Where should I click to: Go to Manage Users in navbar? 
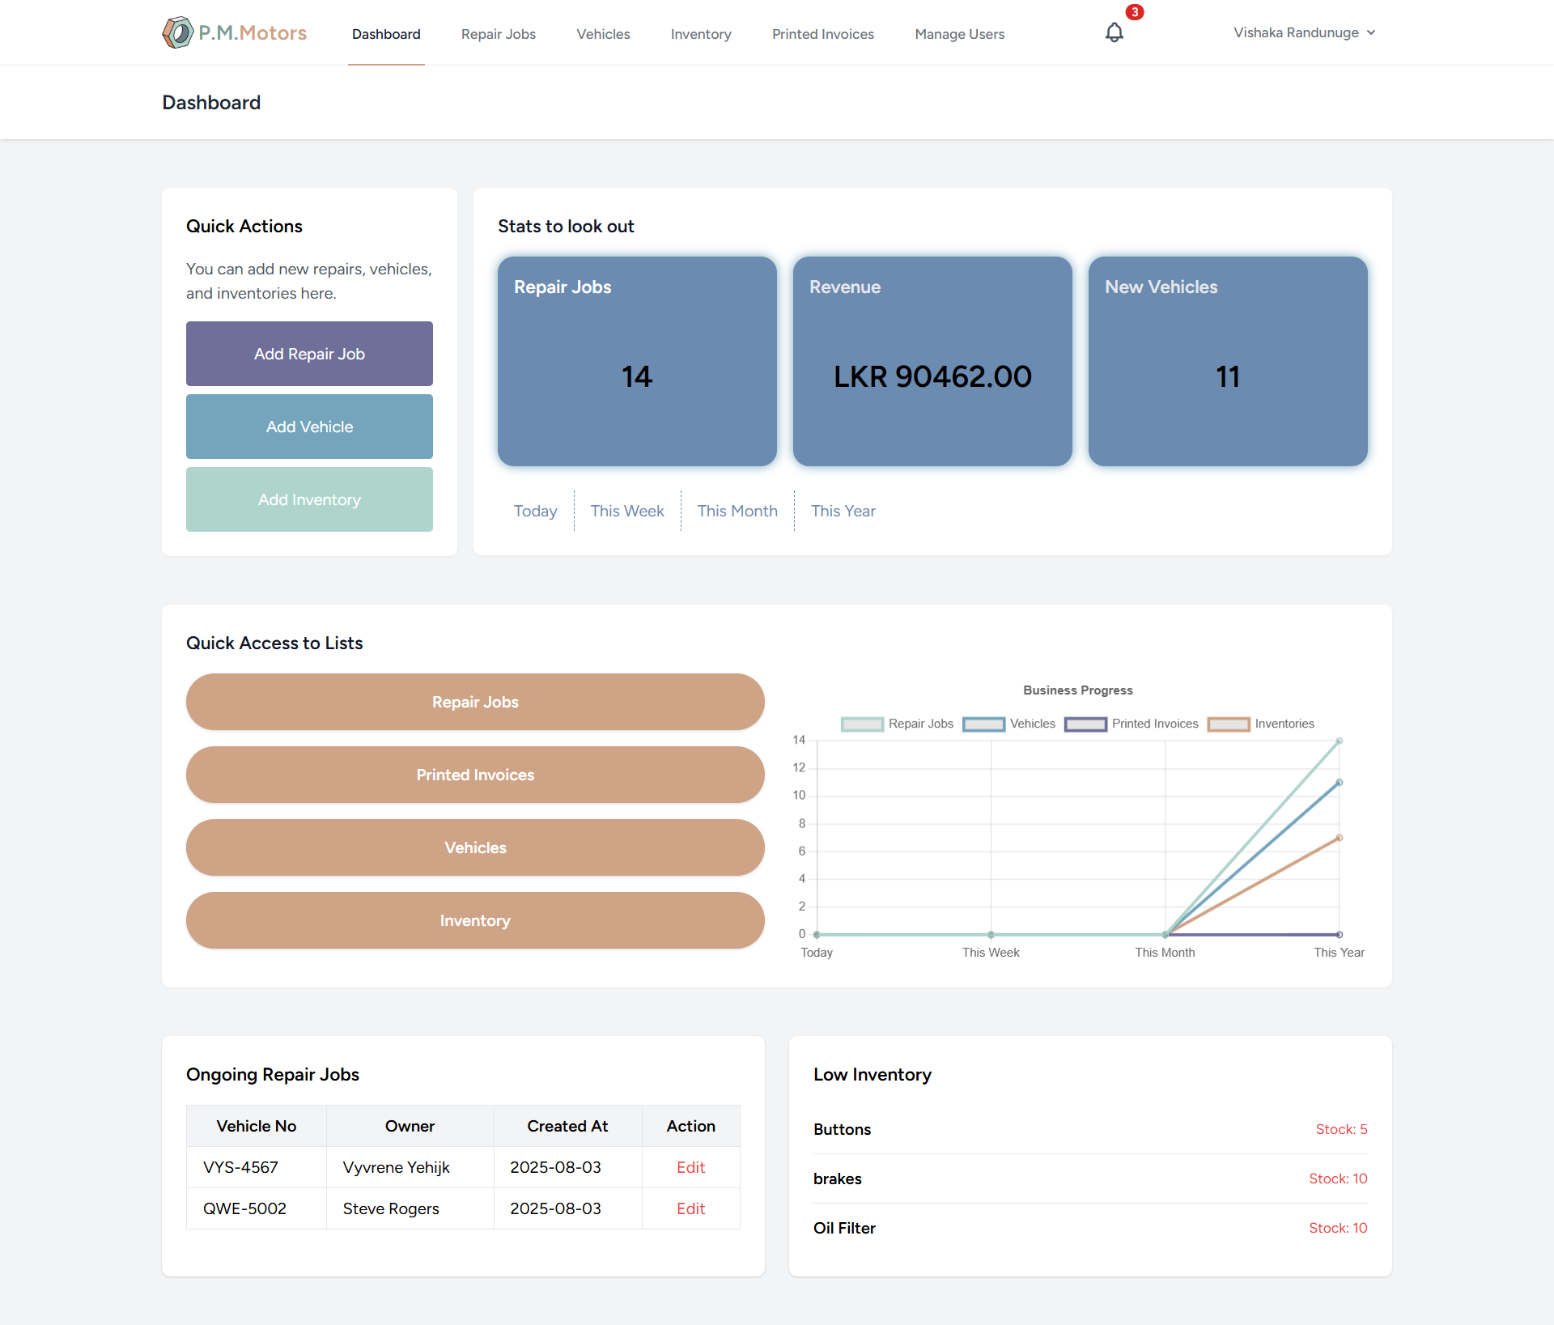click(959, 34)
